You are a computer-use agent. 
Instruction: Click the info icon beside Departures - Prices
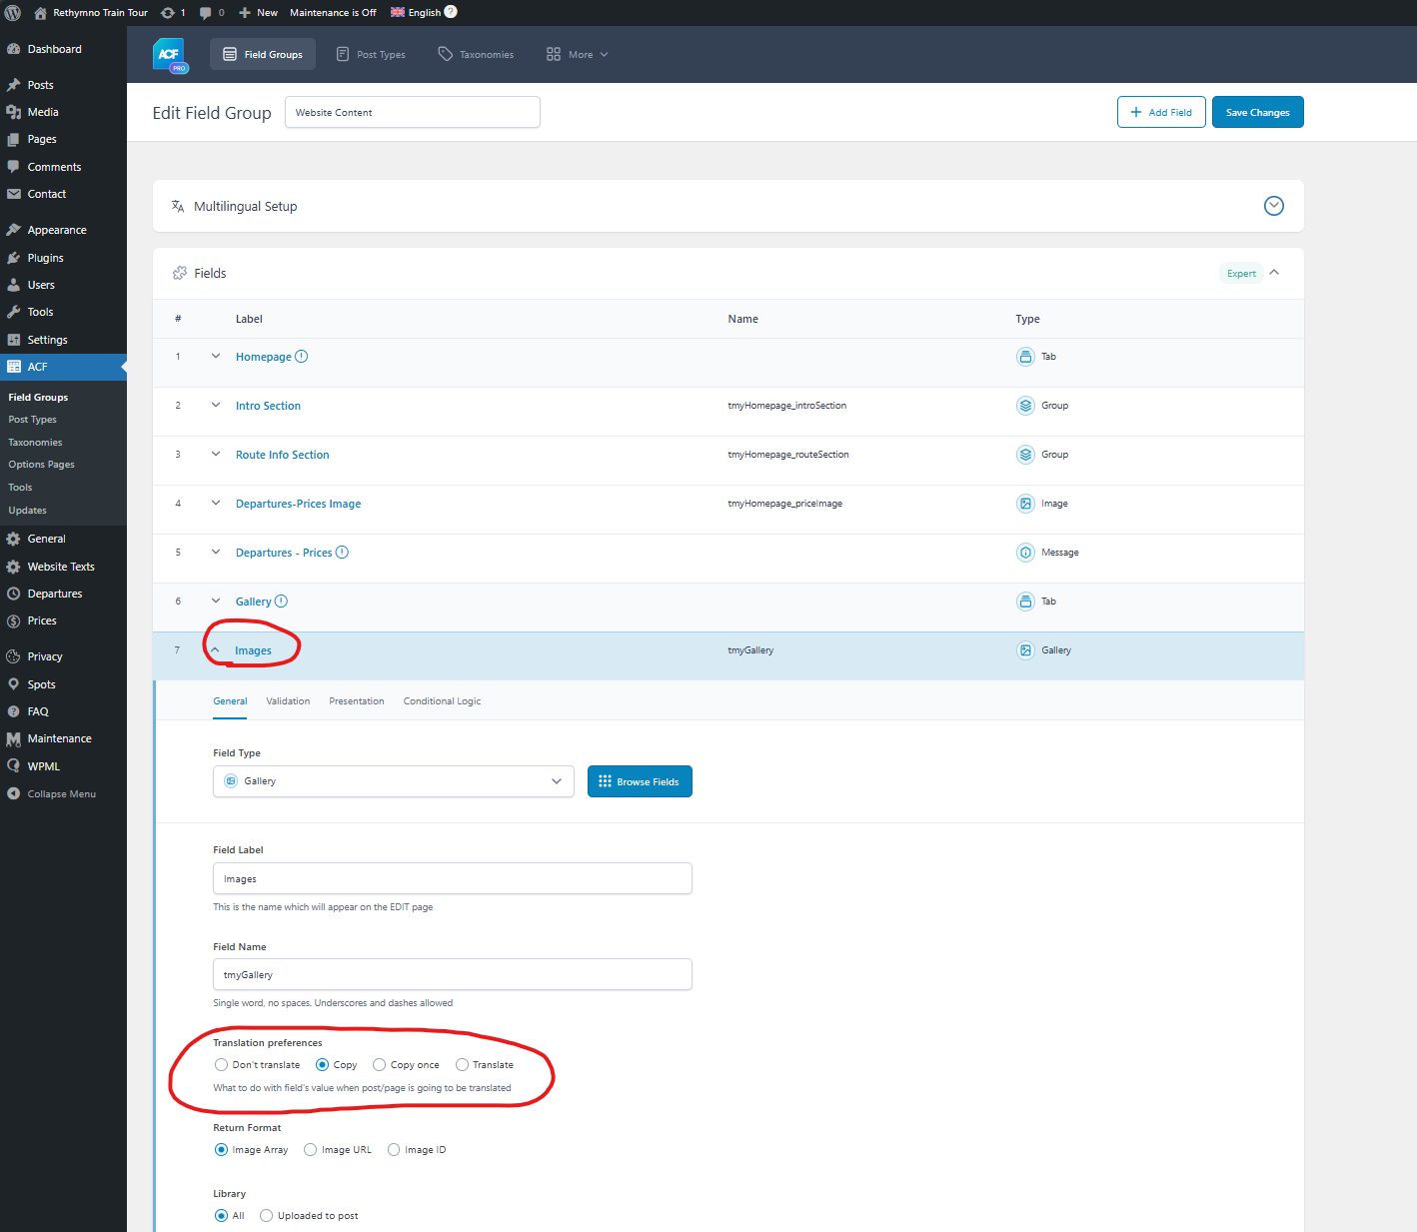click(342, 553)
